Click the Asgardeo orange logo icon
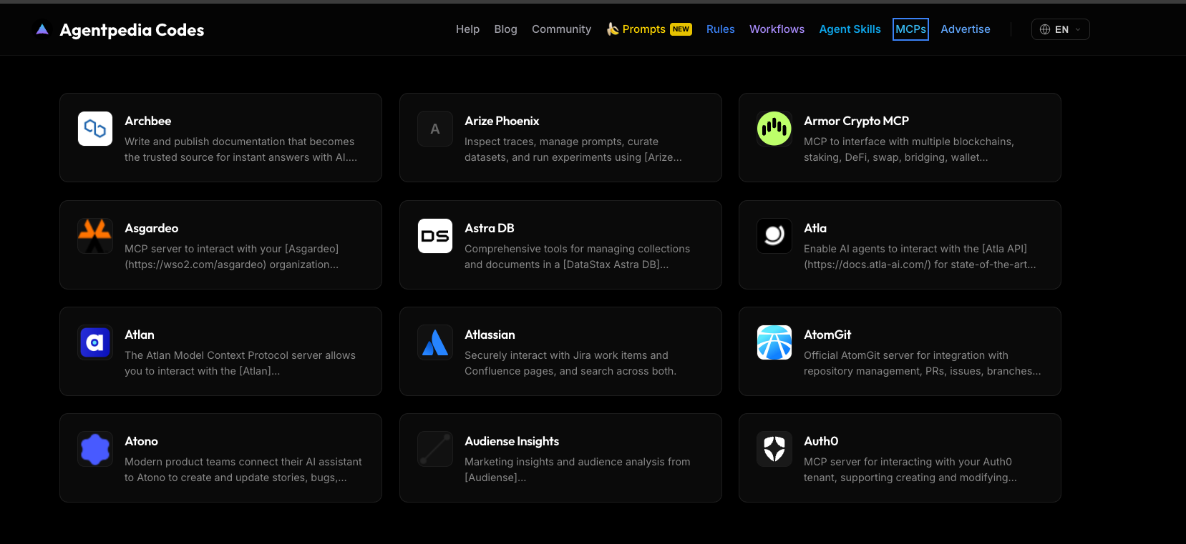Screen dimensions: 1186x544 point(95,236)
